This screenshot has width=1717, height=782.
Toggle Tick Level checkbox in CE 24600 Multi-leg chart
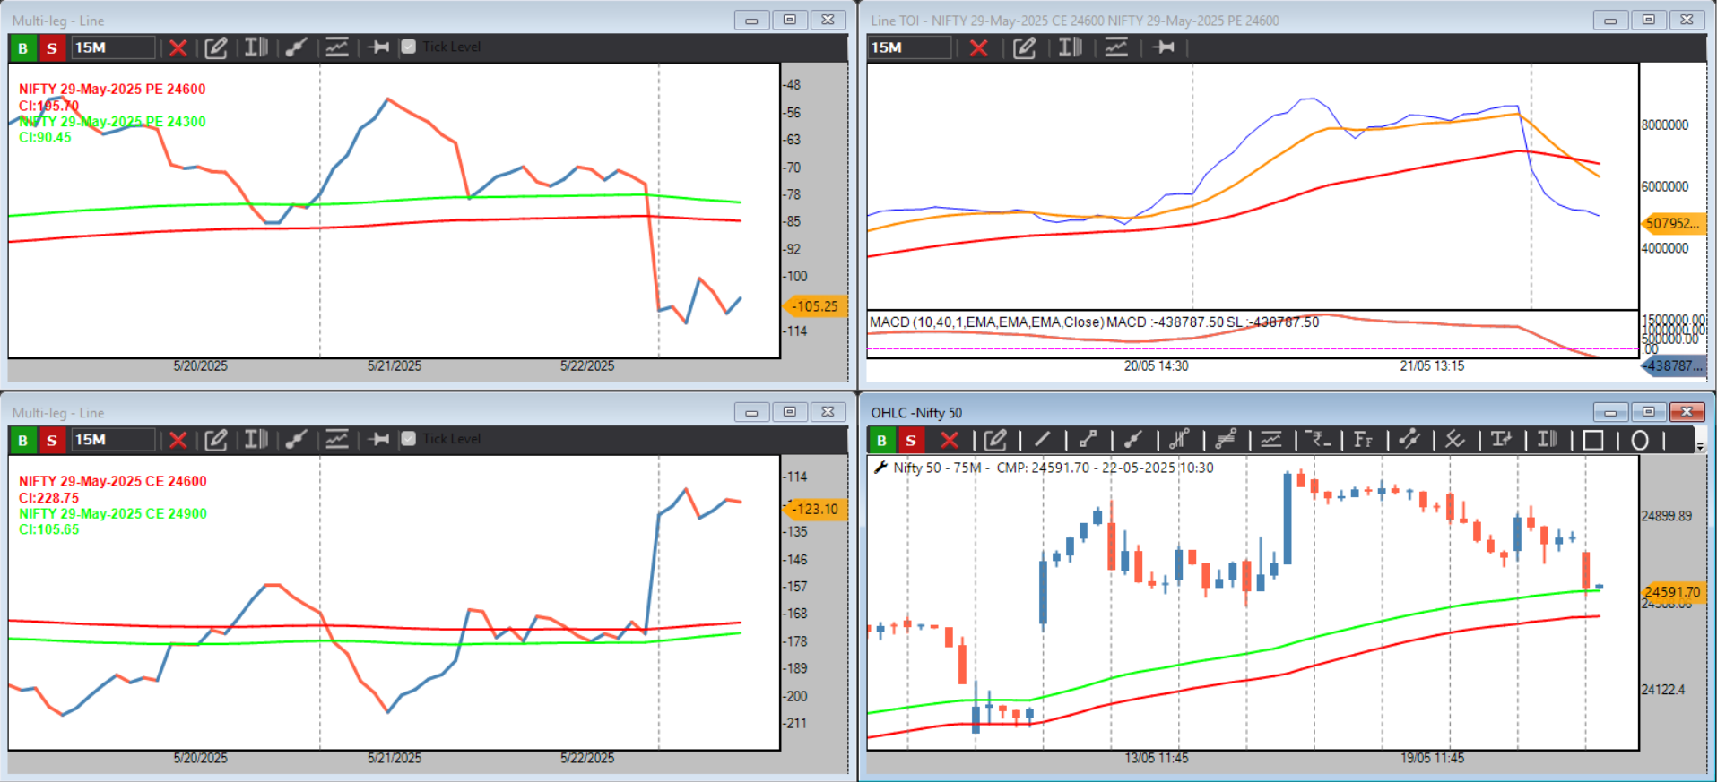point(409,439)
